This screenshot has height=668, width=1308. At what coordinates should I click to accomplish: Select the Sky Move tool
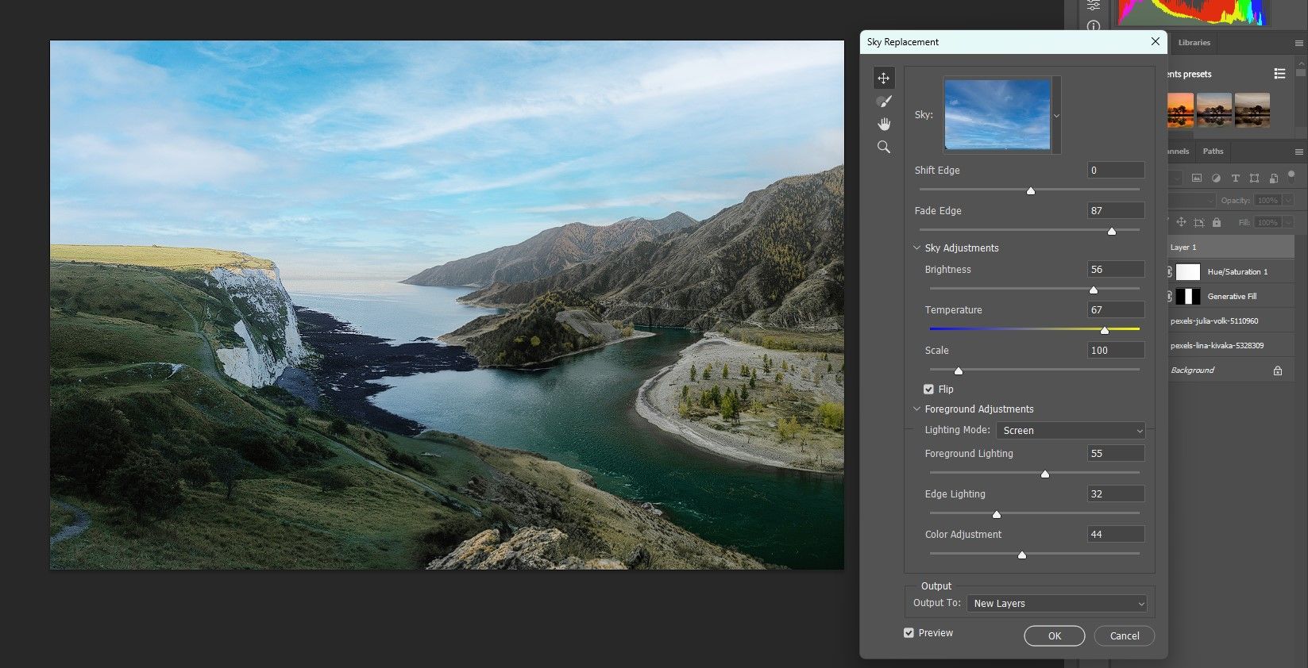coord(883,78)
